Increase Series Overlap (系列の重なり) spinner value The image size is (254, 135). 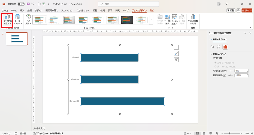tap(247, 70)
